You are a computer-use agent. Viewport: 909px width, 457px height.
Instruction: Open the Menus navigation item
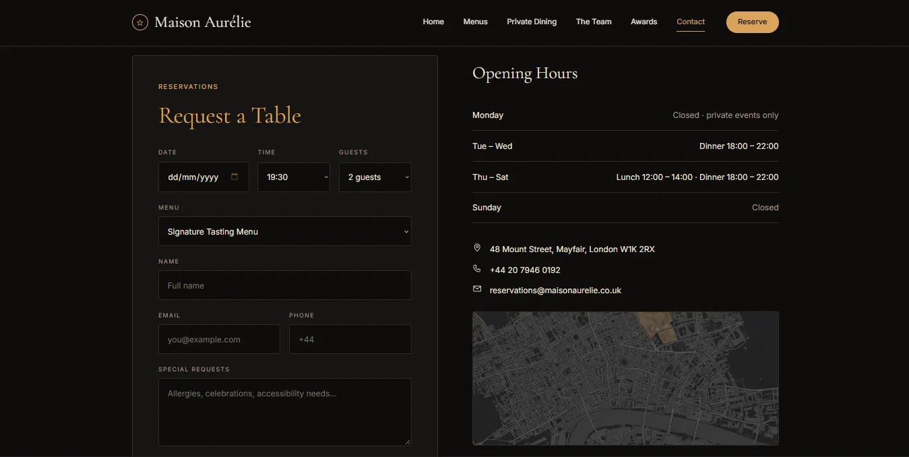pyautogui.click(x=475, y=22)
